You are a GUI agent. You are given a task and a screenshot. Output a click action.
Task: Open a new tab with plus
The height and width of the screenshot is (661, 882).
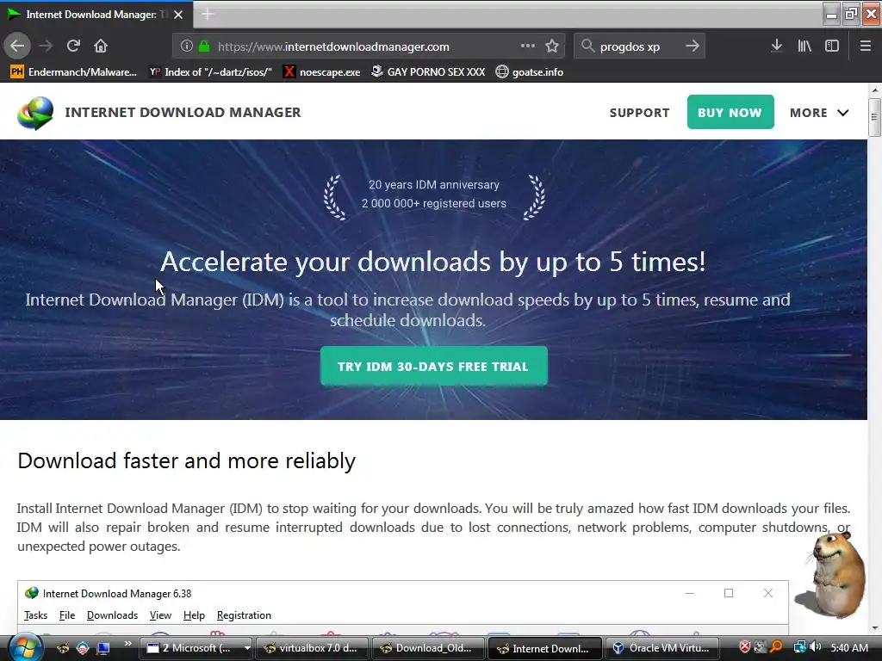pyautogui.click(x=207, y=15)
